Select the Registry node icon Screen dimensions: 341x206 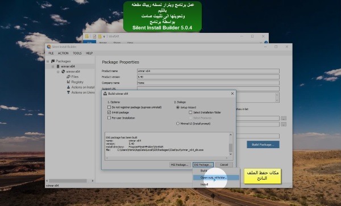[x=68, y=82]
